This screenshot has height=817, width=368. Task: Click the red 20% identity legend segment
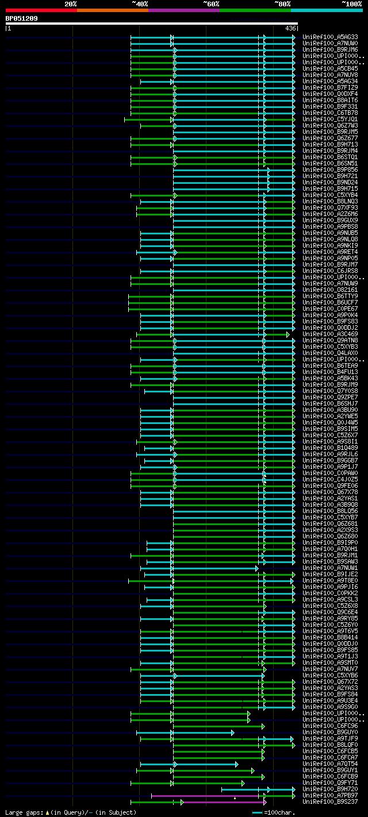41,10
